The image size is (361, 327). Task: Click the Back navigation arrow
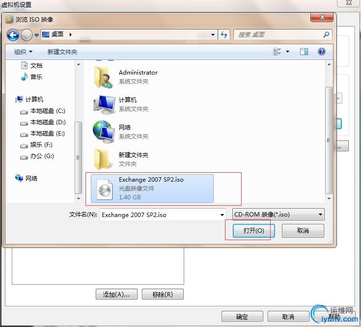pyautogui.click(x=13, y=35)
